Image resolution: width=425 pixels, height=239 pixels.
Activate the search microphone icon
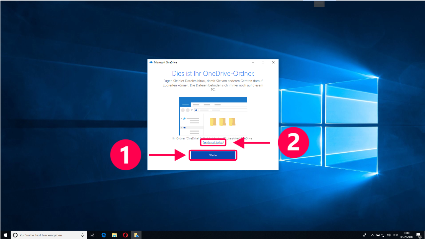click(83, 235)
